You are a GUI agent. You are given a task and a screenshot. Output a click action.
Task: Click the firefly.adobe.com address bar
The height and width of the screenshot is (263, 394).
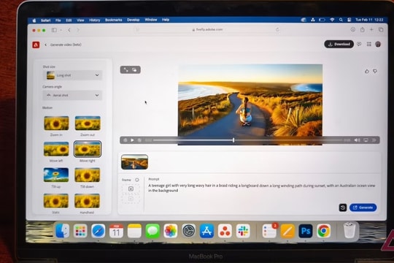(207, 29)
